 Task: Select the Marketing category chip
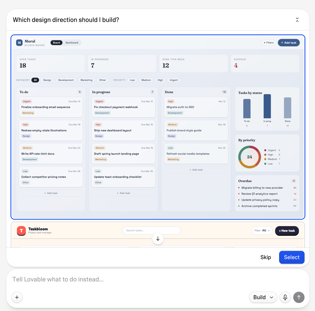(86, 80)
